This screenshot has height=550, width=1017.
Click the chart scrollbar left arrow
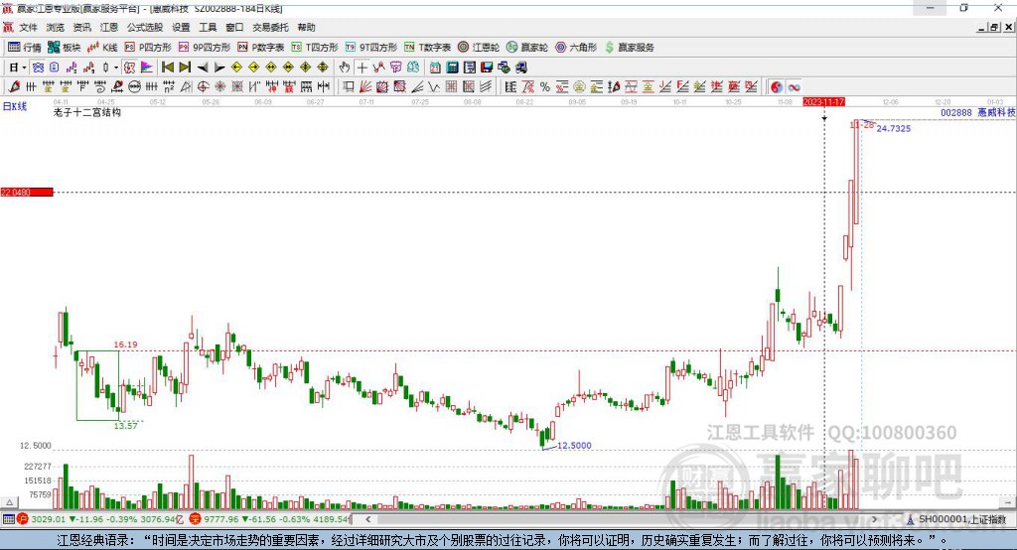368,519
